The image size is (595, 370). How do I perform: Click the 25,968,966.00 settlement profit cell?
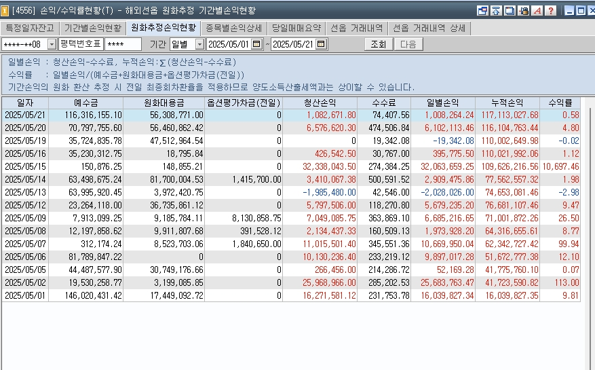(320, 283)
